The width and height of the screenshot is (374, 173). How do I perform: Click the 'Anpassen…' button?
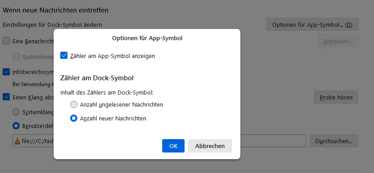[x=338, y=41]
